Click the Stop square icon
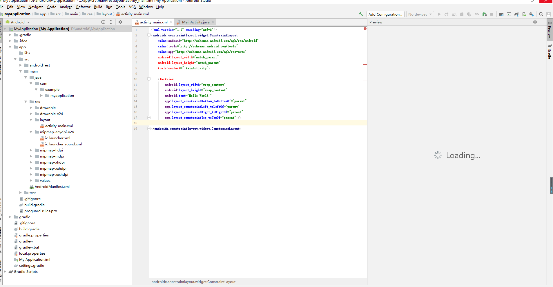Image resolution: width=553 pixels, height=287 pixels. 492,14
